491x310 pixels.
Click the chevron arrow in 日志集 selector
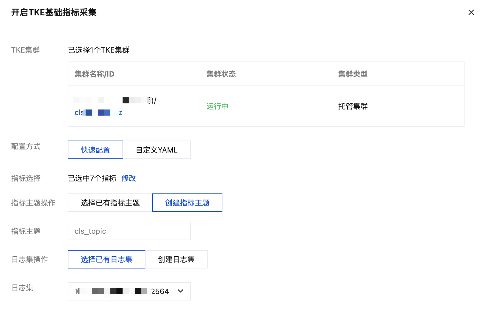click(x=181, y=291)
